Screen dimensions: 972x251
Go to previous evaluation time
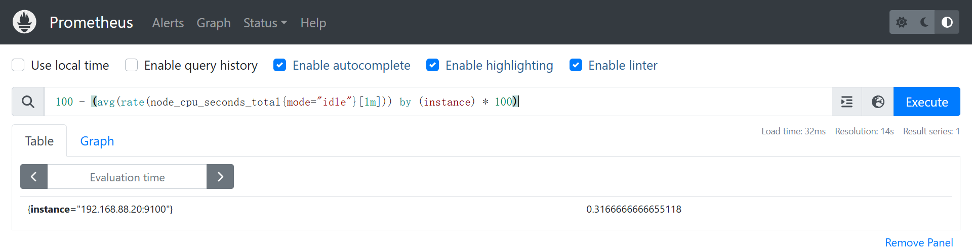tap(34, 177)
